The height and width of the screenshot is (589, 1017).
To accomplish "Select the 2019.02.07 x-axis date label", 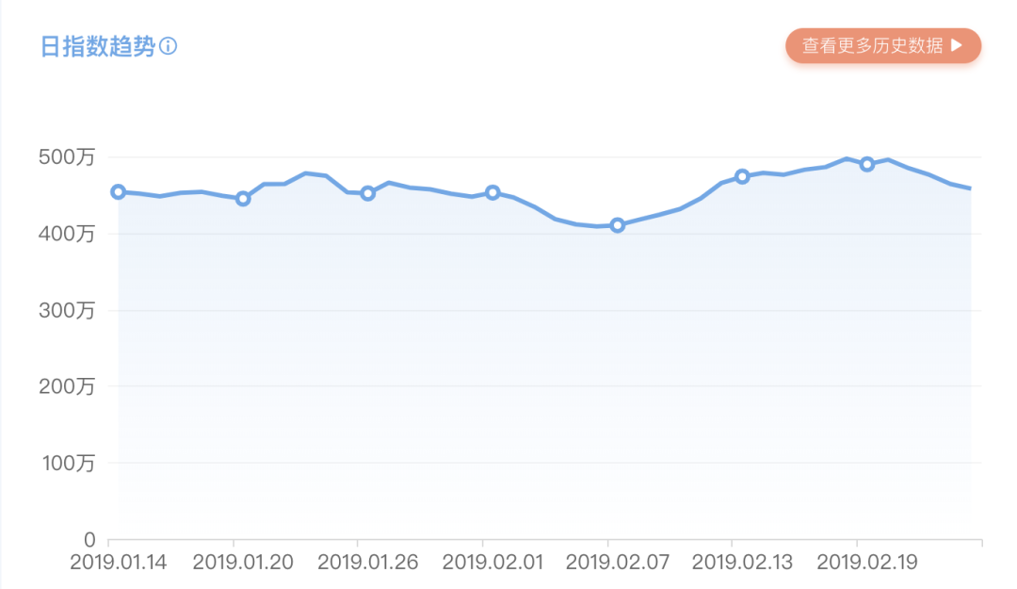I will [618, 563].
